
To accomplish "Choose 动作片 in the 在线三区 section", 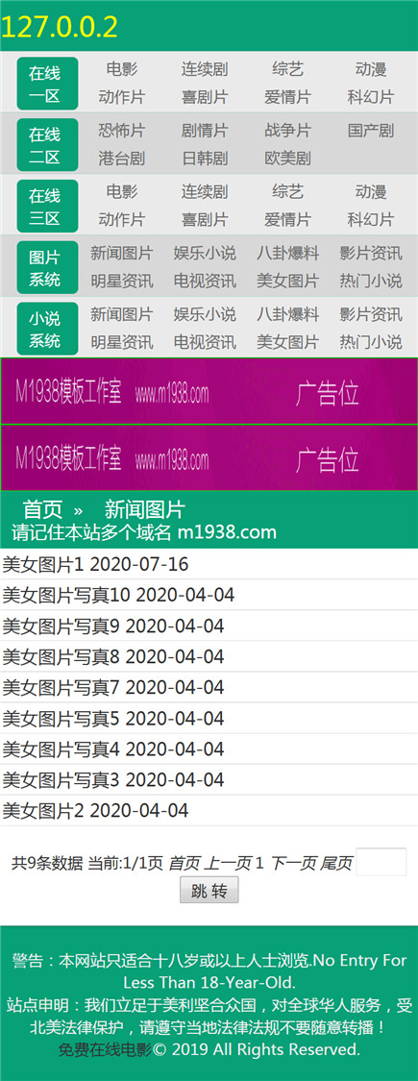I will (x=122, y=220).
